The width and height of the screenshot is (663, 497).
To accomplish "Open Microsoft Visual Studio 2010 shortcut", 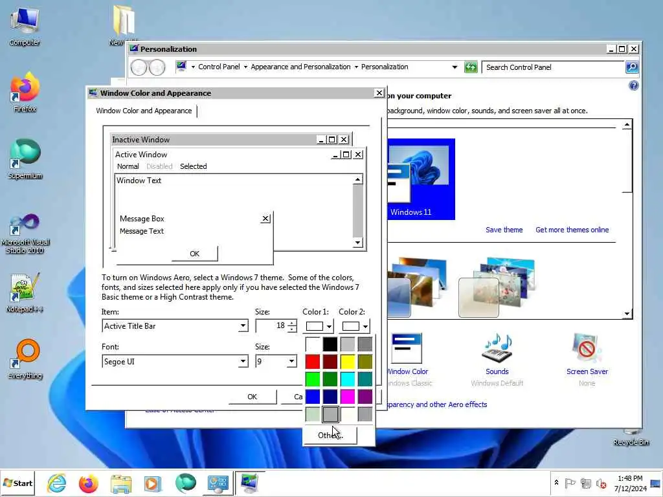I will pos(25,234).
